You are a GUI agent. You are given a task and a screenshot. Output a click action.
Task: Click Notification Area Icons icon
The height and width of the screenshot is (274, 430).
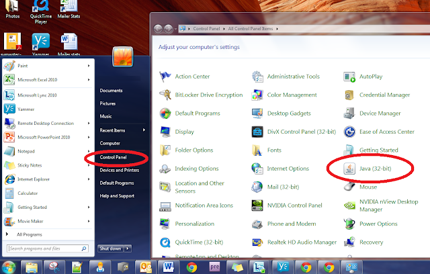(165, 205)
